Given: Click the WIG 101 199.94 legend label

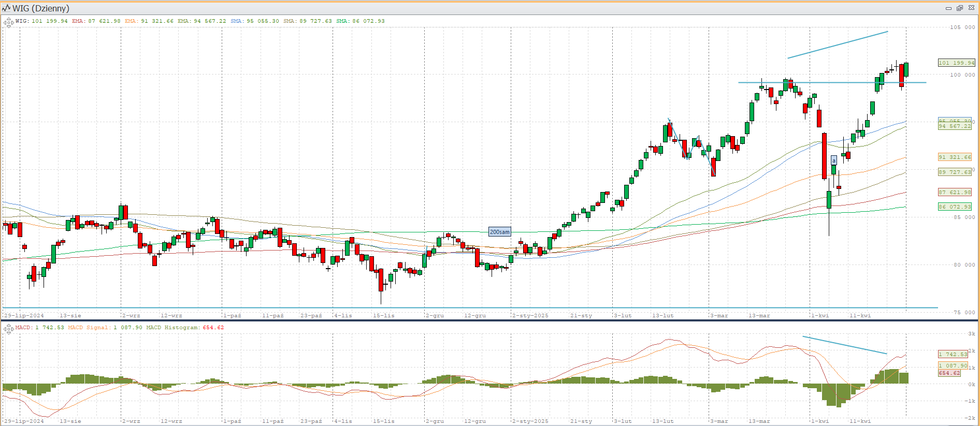Looking at the screenshot, I should (x=41, y=21).
